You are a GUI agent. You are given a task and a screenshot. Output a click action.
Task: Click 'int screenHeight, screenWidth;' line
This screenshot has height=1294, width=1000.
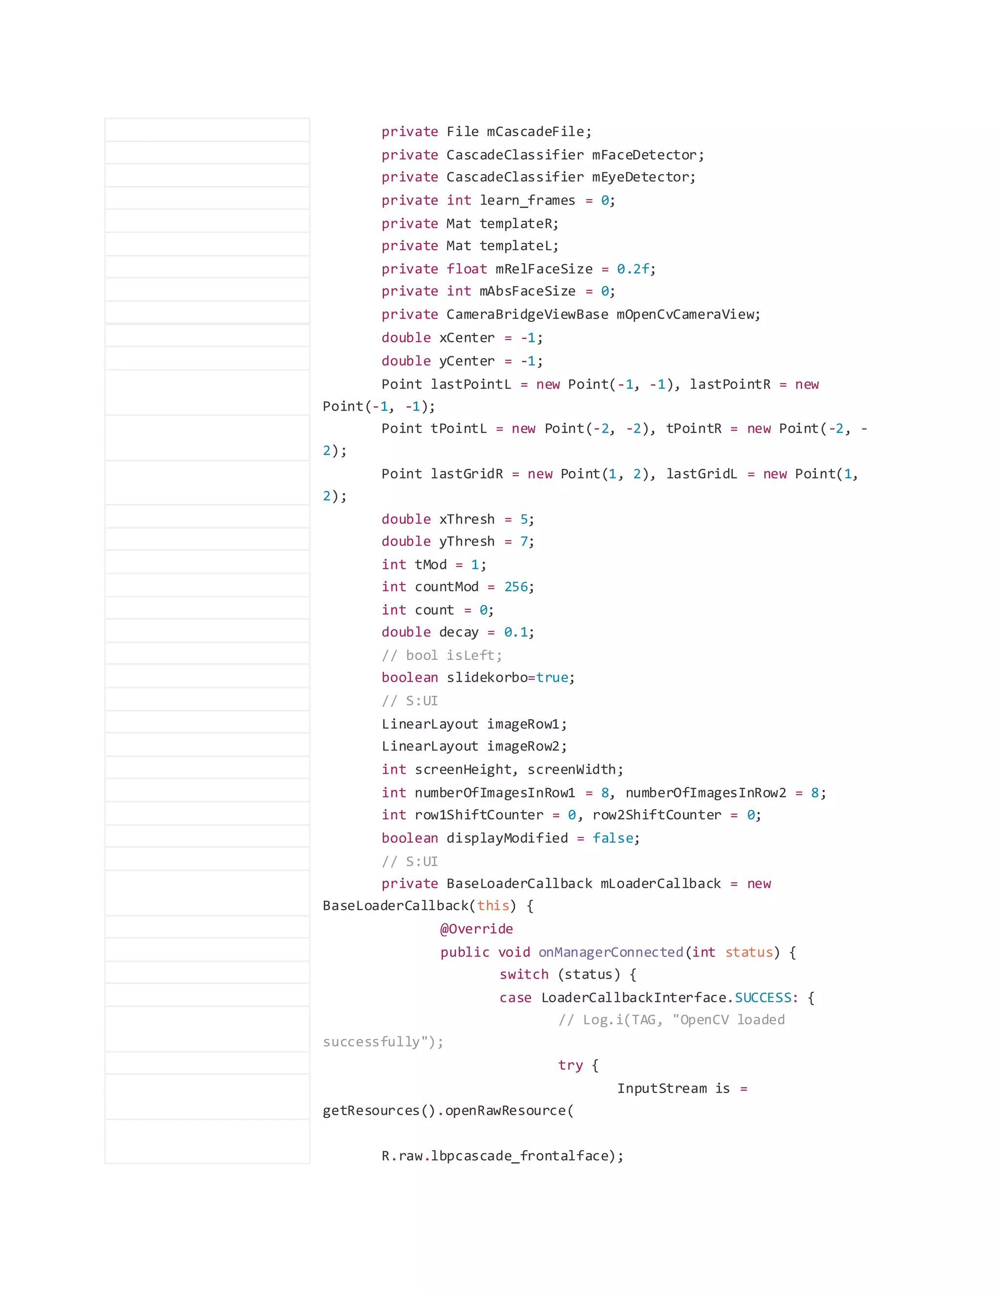(x=502, y=770)
